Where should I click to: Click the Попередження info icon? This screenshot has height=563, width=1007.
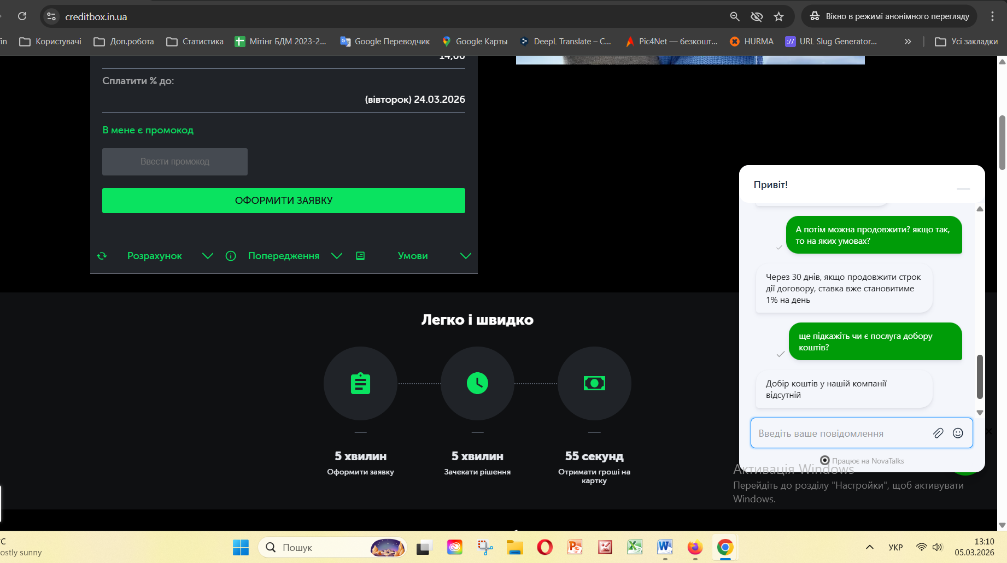tap(231, 256)
